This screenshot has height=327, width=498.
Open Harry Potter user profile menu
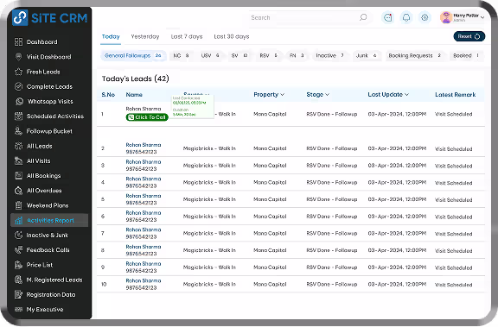462,17
